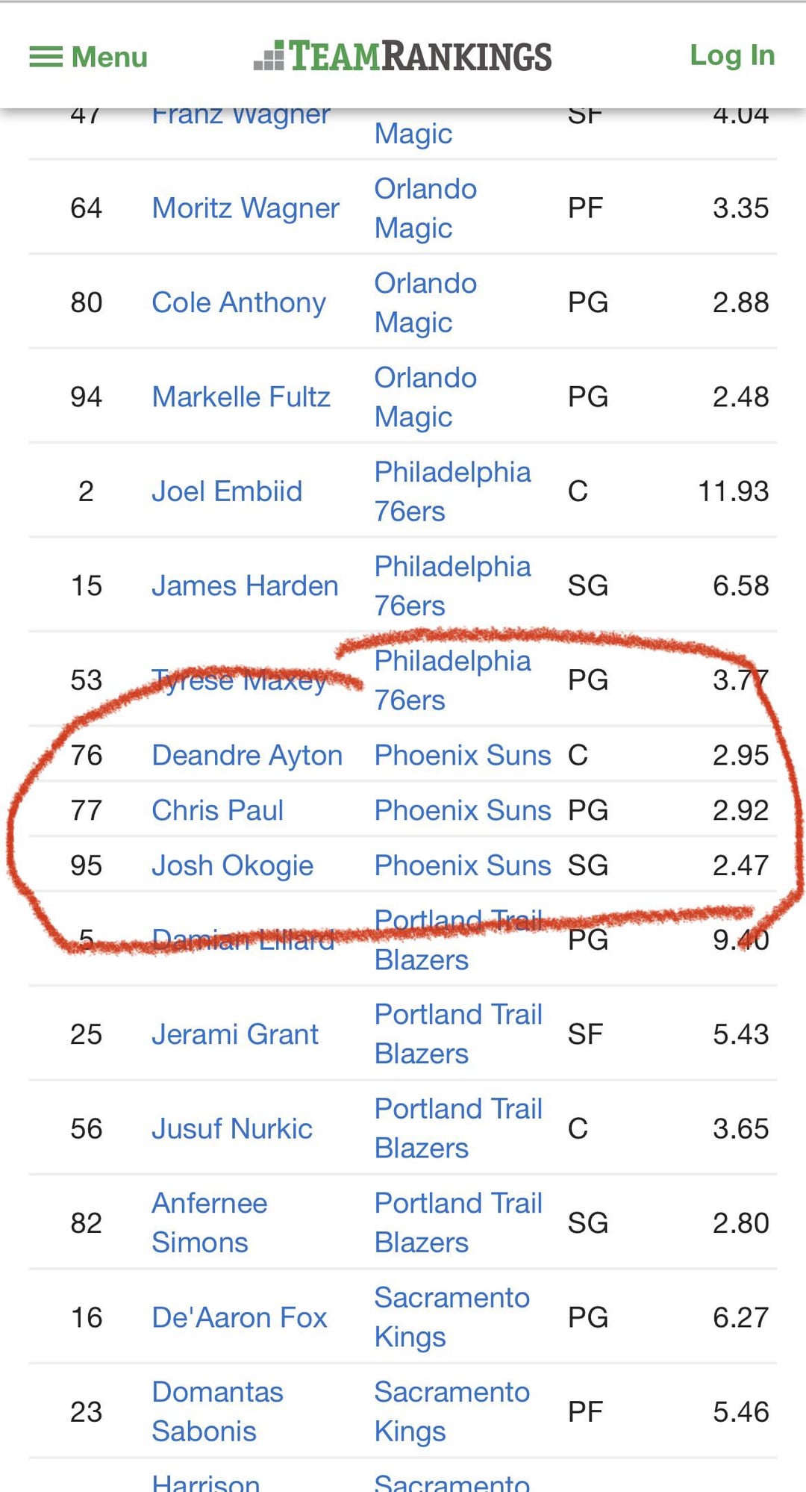Tap the Log In link
This screenshot has height=1492, width=806.
731,55
